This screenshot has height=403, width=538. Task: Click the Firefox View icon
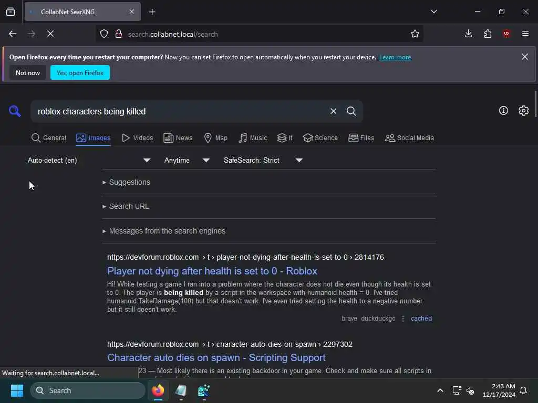[x=11, y=12]
